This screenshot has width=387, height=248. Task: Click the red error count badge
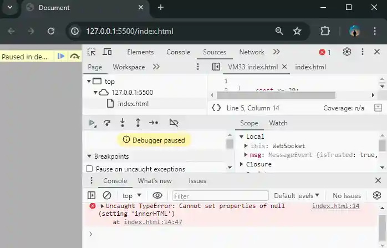tap(324, 52)
